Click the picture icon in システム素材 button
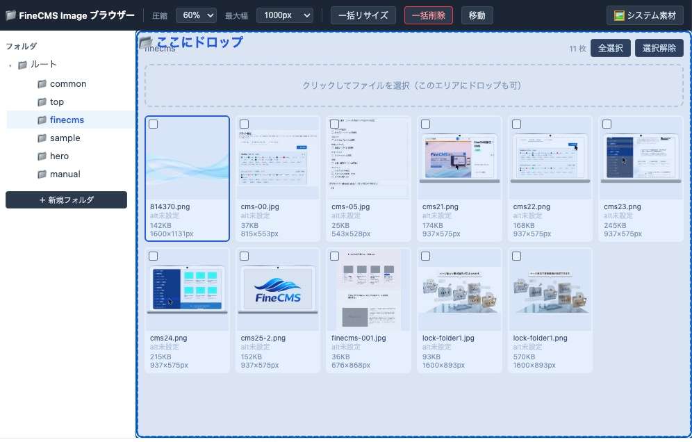The image size is (692, 442). (619, 16)
